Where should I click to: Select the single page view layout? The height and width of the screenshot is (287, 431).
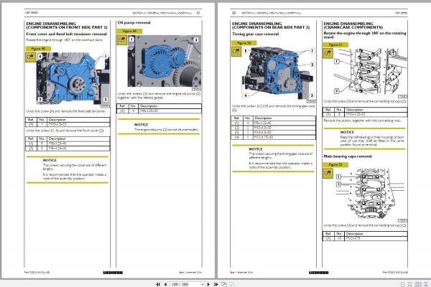click(402, 285)
